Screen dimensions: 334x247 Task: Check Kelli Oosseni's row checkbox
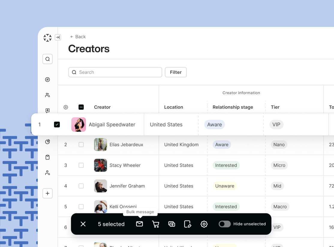81,207
